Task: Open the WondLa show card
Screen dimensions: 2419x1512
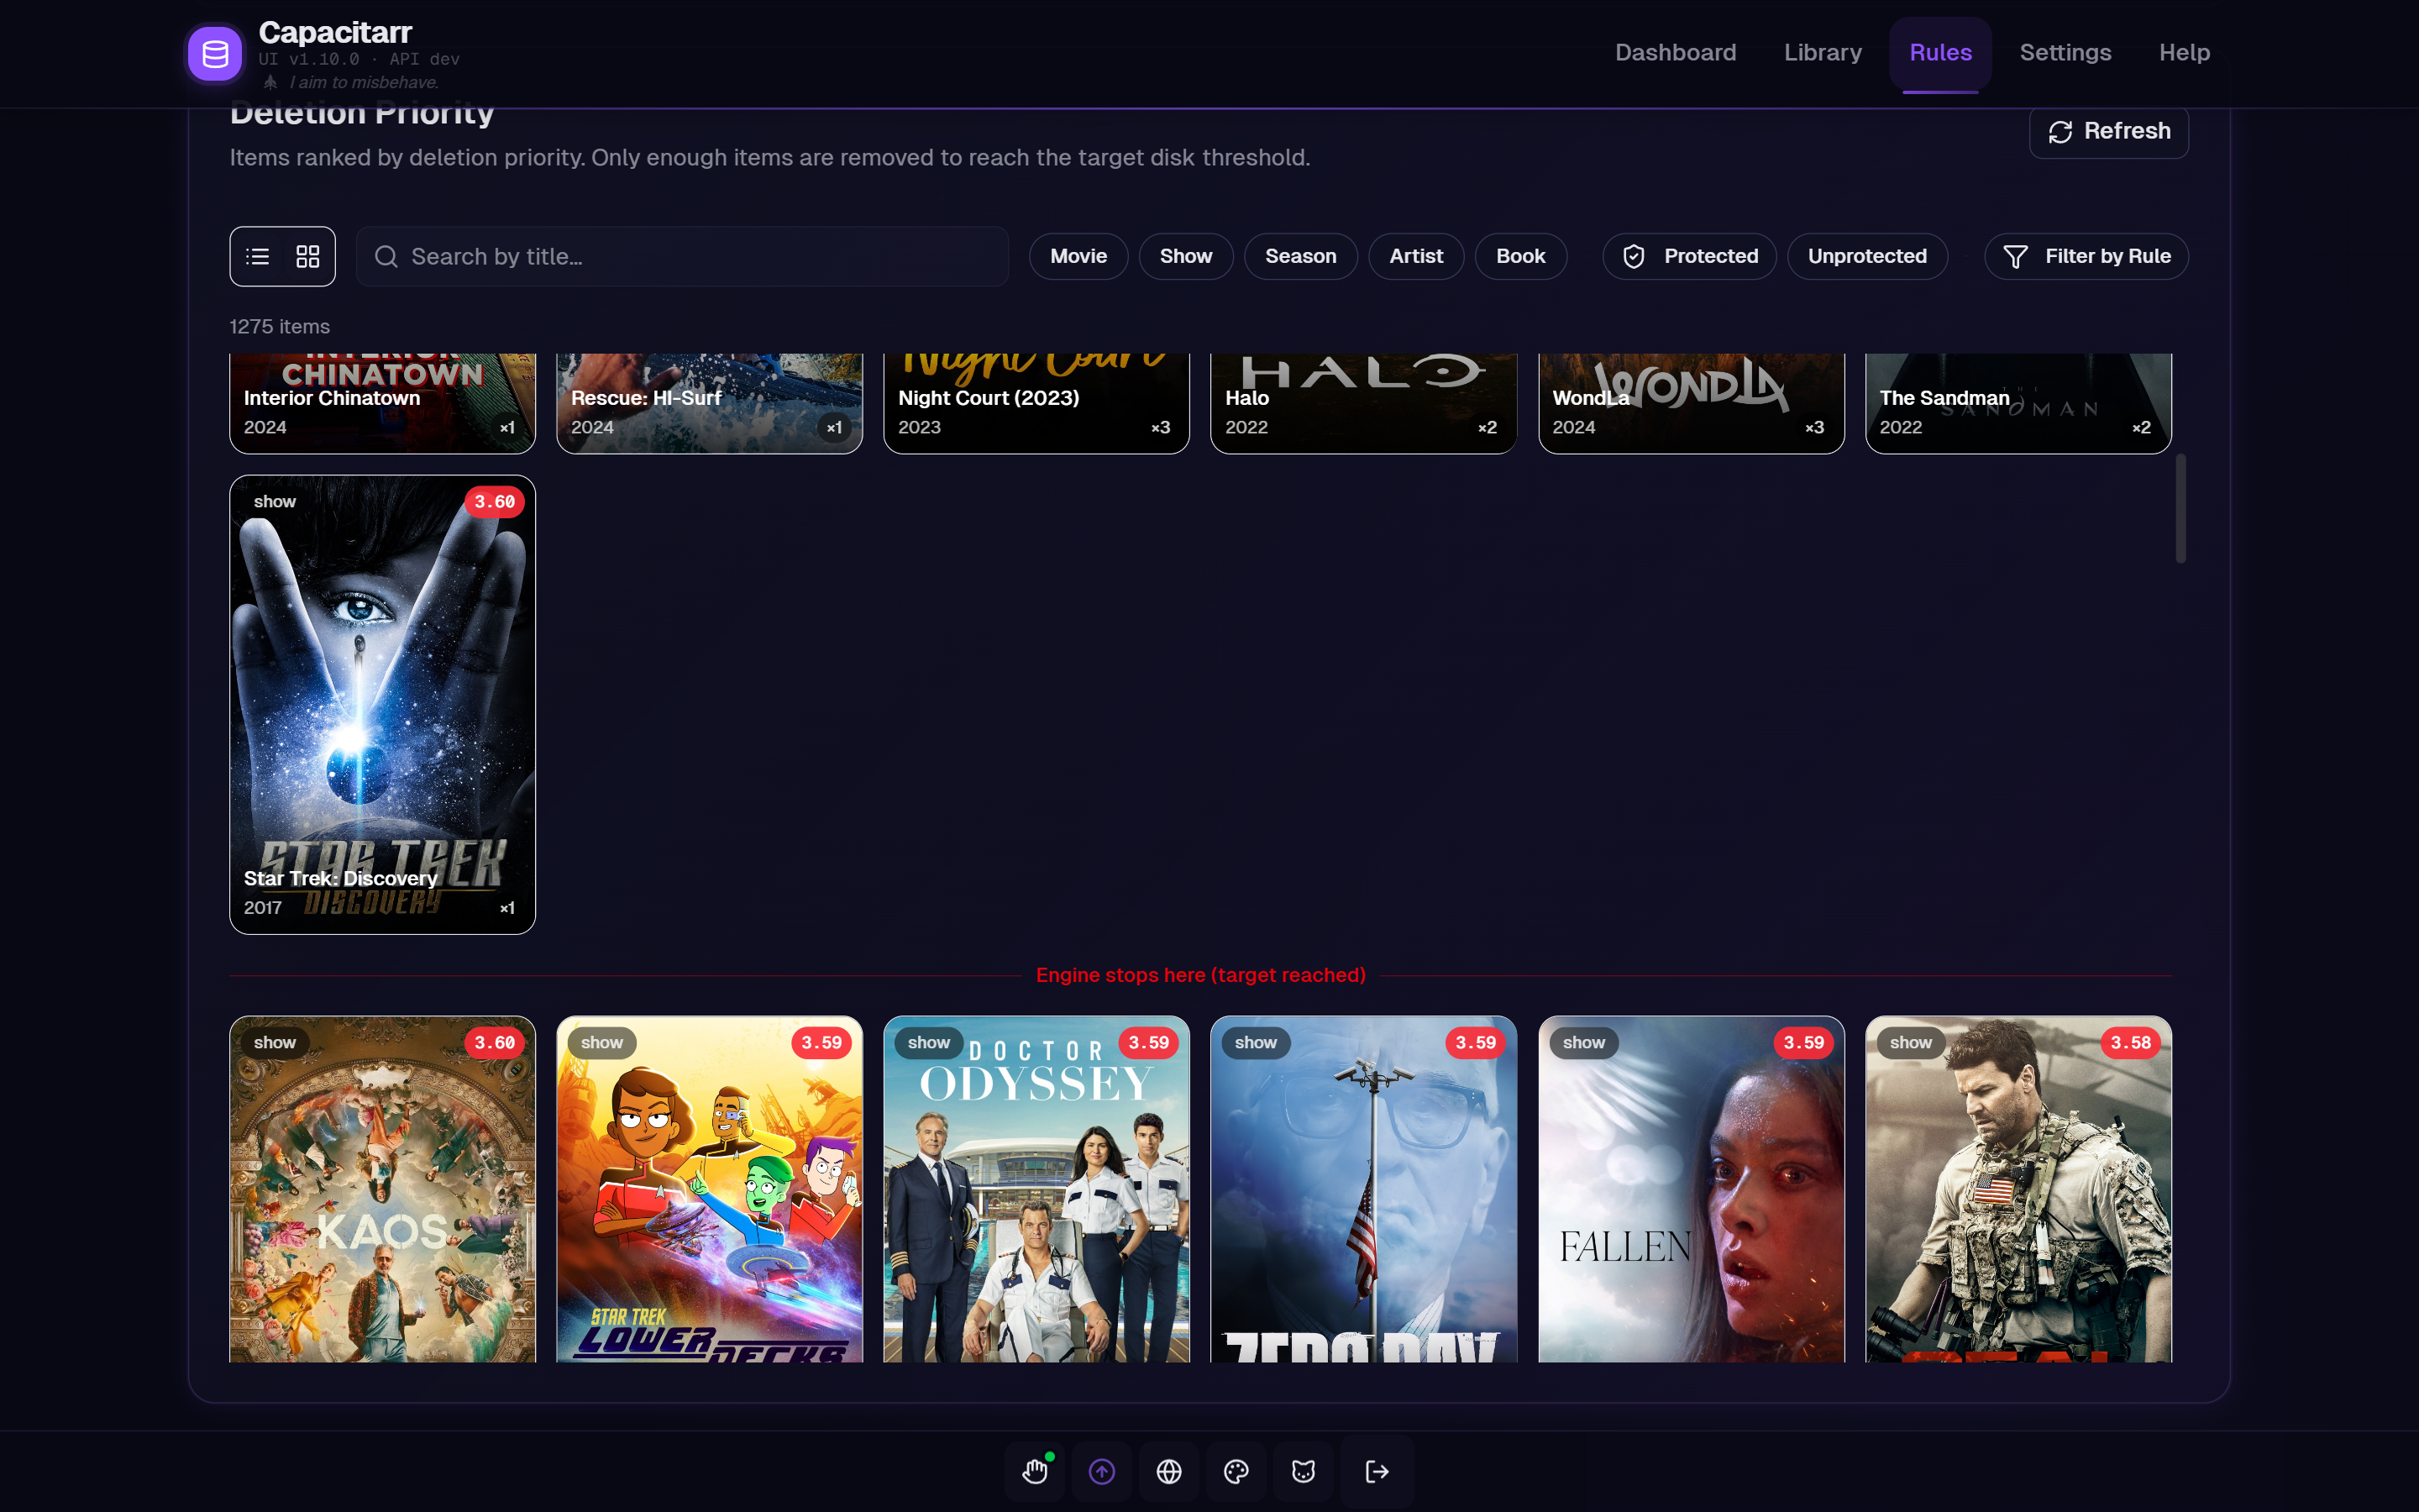Action: coord(1692,403)
